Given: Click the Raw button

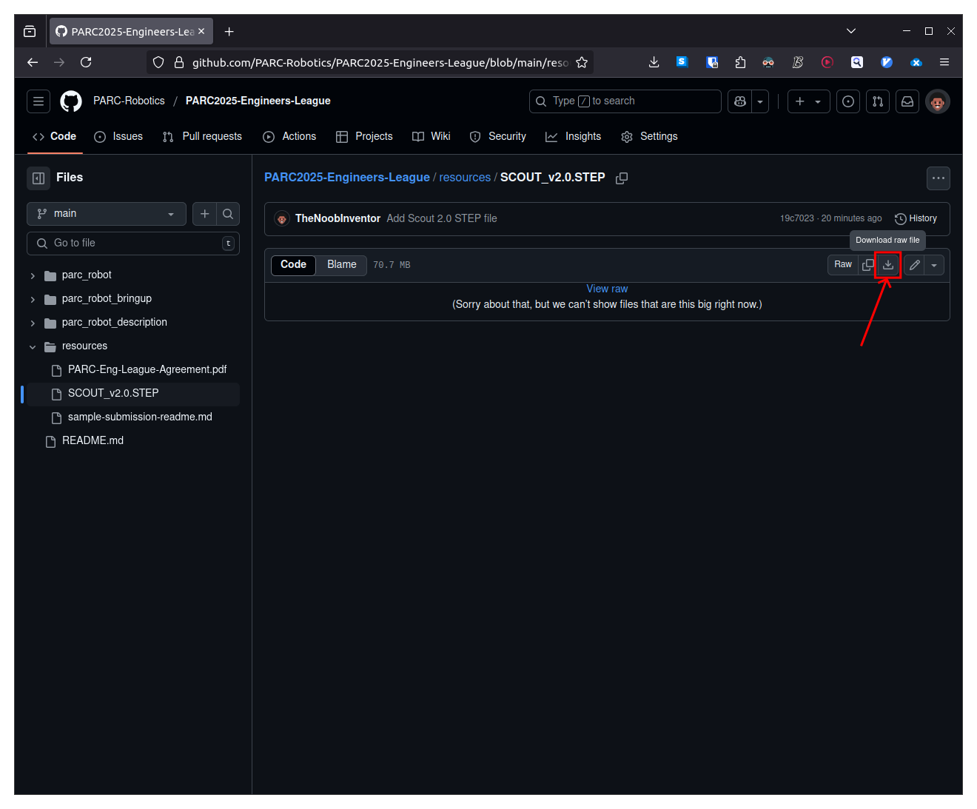Looking at the screenshot, I should [843, 265].
